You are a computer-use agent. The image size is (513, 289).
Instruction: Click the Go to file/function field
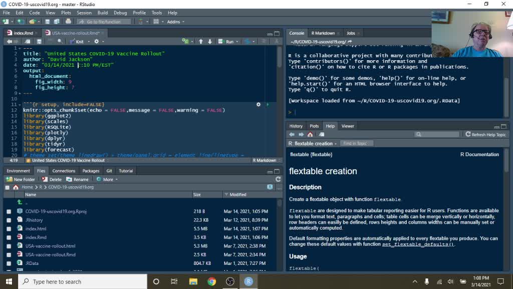click(x=104, y=22)
